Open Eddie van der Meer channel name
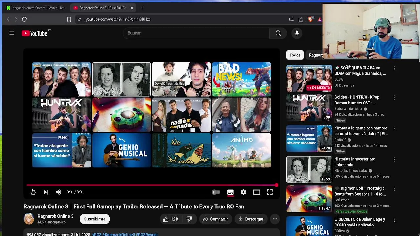This screenshot has width=420, height=236. point(348,109)
